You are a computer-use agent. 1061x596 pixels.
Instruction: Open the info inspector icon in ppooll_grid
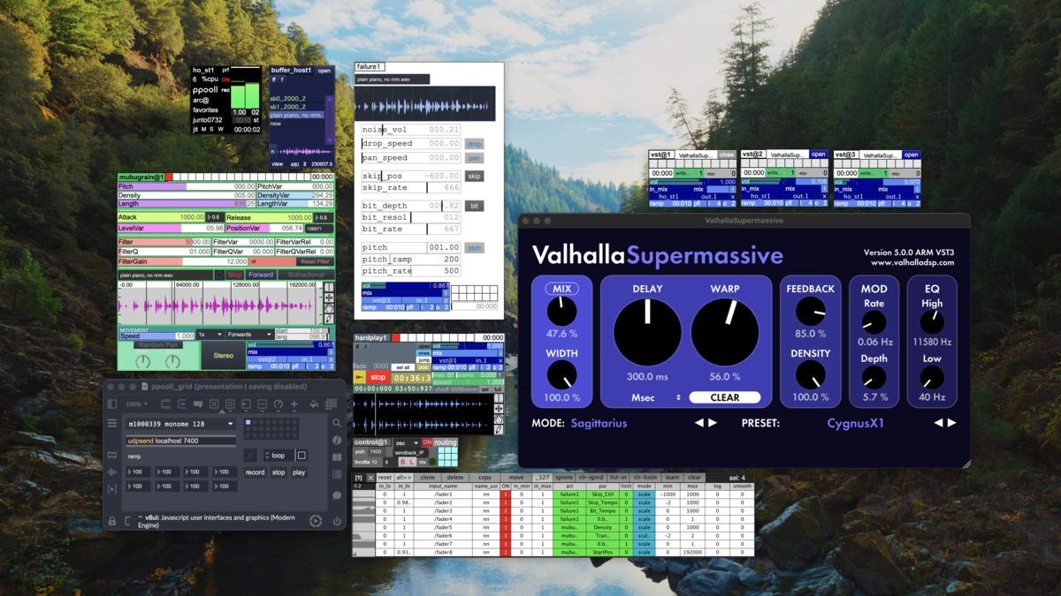click(337, 440)
